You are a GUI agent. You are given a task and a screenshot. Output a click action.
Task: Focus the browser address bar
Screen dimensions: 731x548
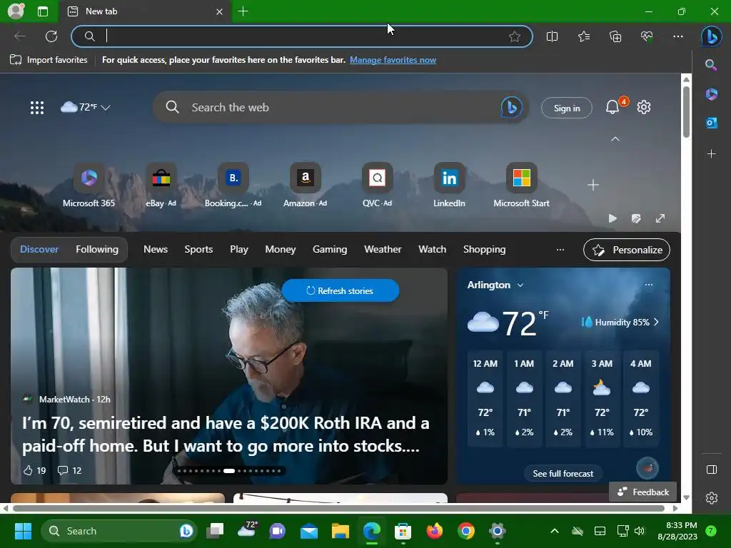(302, 36)
